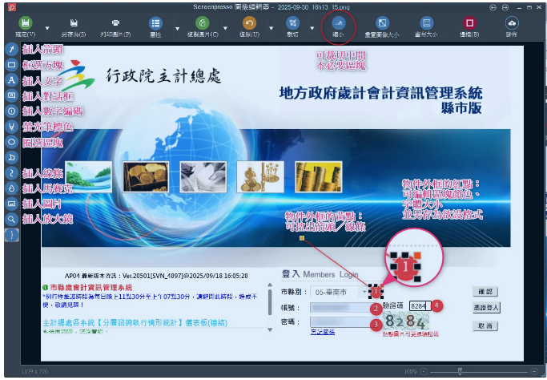Click the green 複製圖片(C) copy icon
The width and height of the screenshot is (547, 380).
(x=203, y=23)
